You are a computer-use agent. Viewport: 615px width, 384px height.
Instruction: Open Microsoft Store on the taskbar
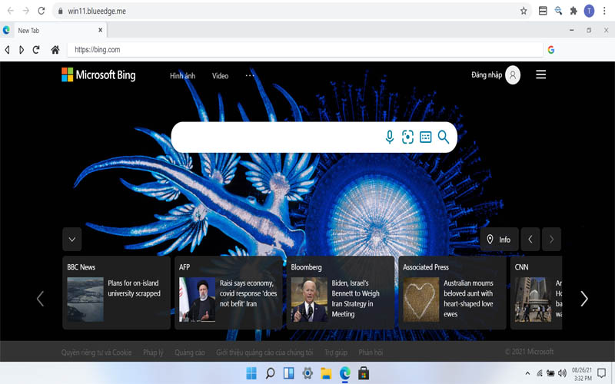coord(364,373)
